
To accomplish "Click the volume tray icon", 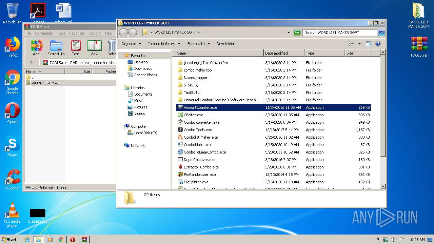I will [393, 239].
